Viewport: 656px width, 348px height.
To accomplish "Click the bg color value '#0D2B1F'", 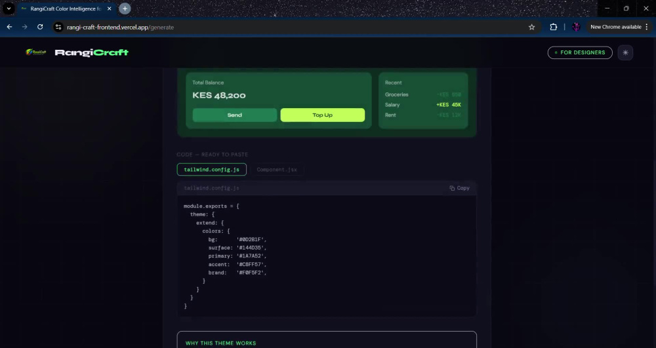I will (250, 239).
